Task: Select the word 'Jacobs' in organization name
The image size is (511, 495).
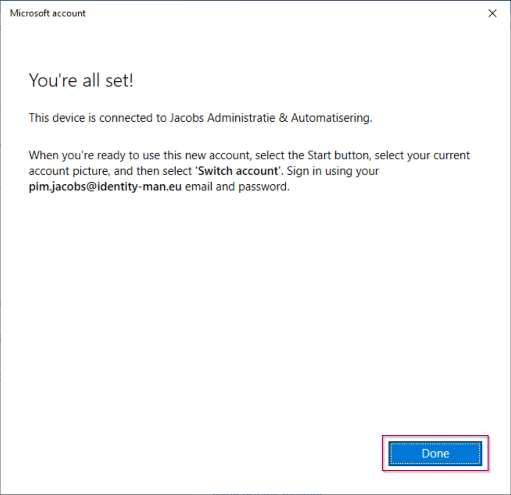Action: click(x=187, y=118)
